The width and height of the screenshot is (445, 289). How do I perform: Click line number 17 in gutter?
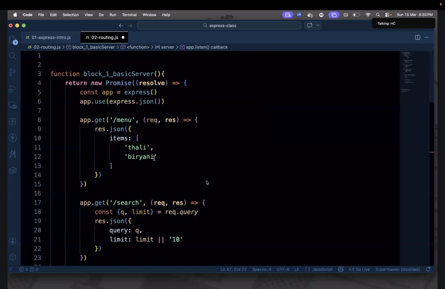(37, 203)
